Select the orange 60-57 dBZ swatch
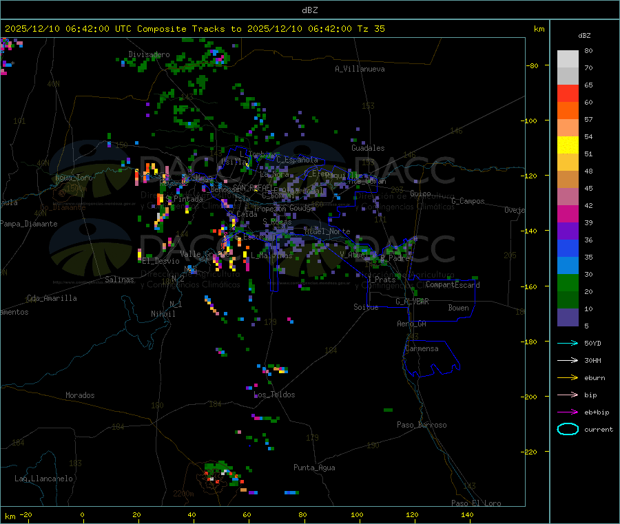This screenshot has width=620, height=524. (568, 111)
